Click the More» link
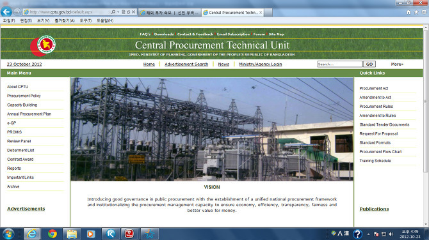This screenshot has height=240, width=429. (x=397, y=64)
